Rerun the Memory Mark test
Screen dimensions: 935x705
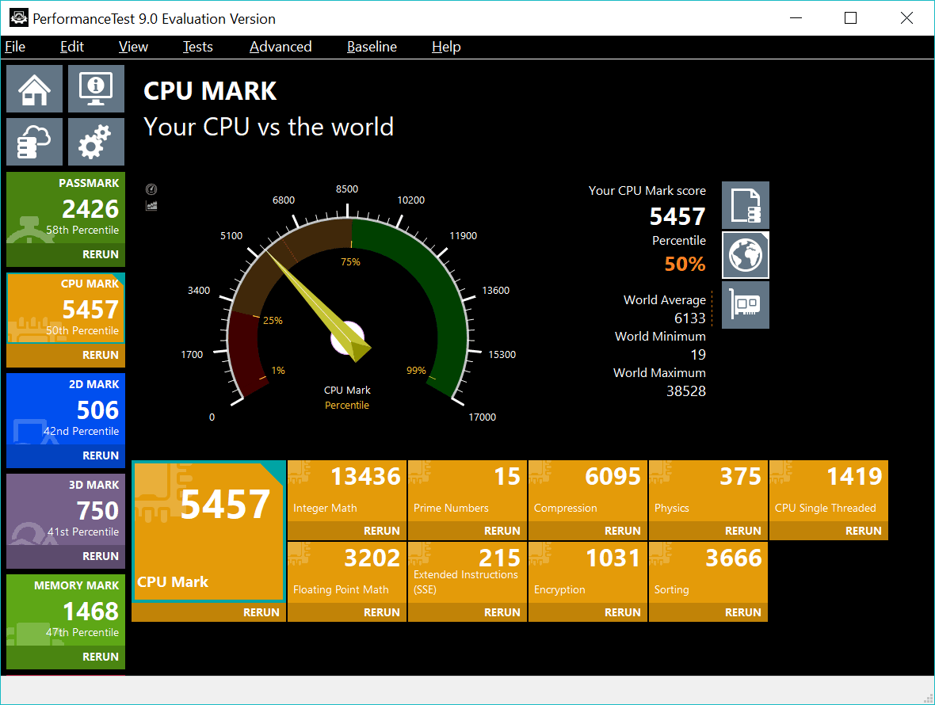click(x=66, y=657)
